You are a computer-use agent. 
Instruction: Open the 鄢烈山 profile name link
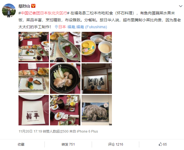pyautogui.click(x=24, y=6)
